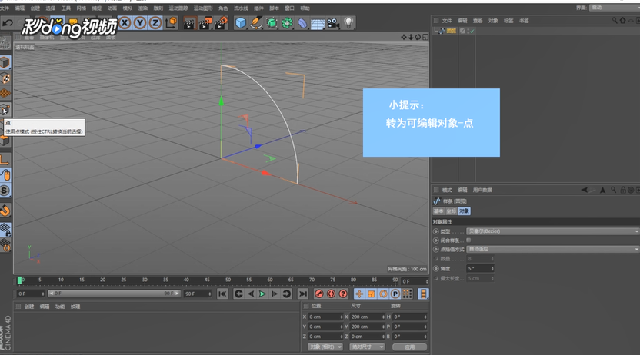
Task: Open 类型 Bezier dropdown
Action: click(x=552, y=231)
